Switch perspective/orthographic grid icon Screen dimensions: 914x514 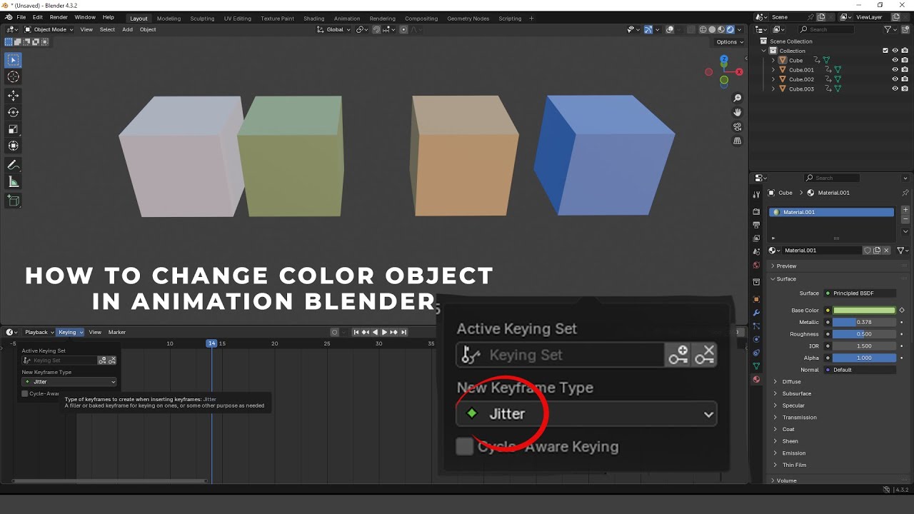pyautogui.click(x=738, y=141)
